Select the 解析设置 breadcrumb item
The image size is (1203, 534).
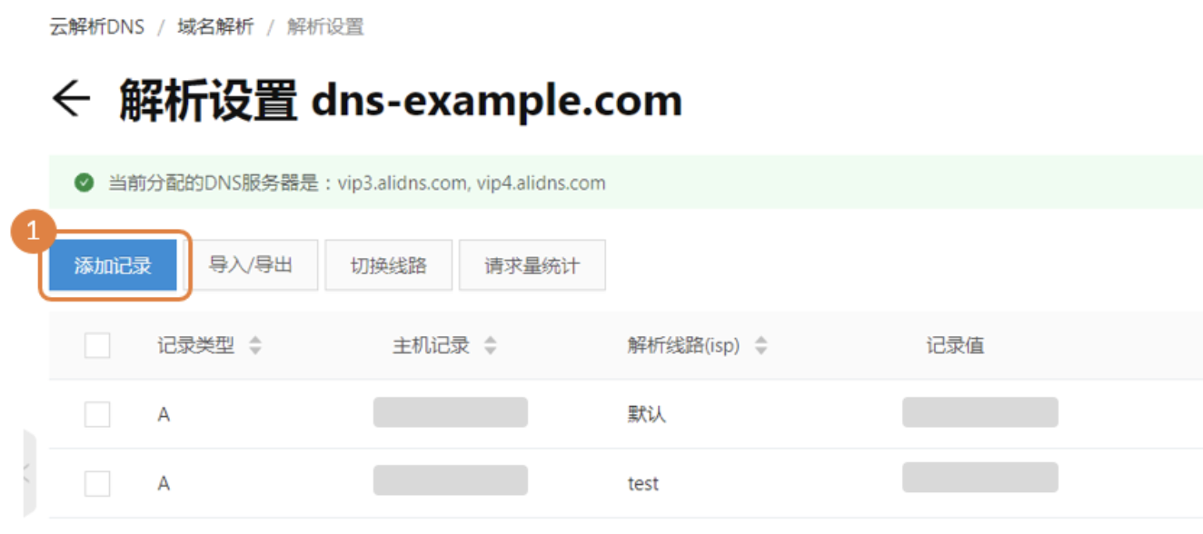(x=325, y=26)
